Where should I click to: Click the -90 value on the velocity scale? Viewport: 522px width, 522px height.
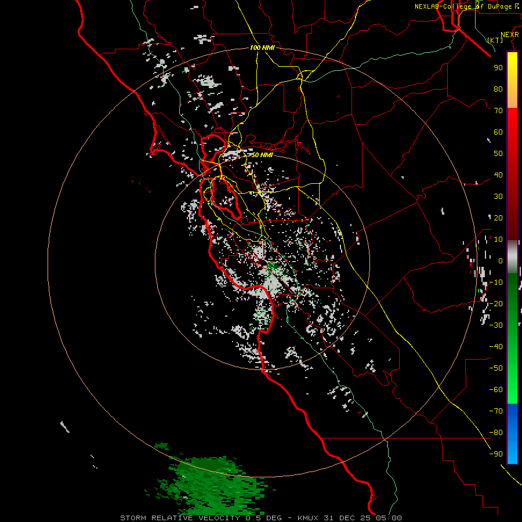(496, 454)
